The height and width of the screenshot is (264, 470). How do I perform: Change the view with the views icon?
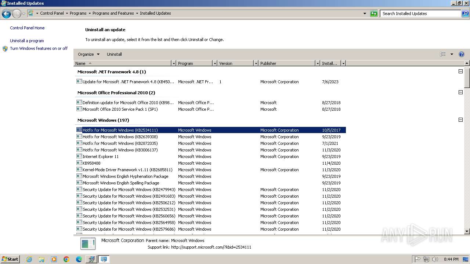pyautogui.click(x=443, y=54)
